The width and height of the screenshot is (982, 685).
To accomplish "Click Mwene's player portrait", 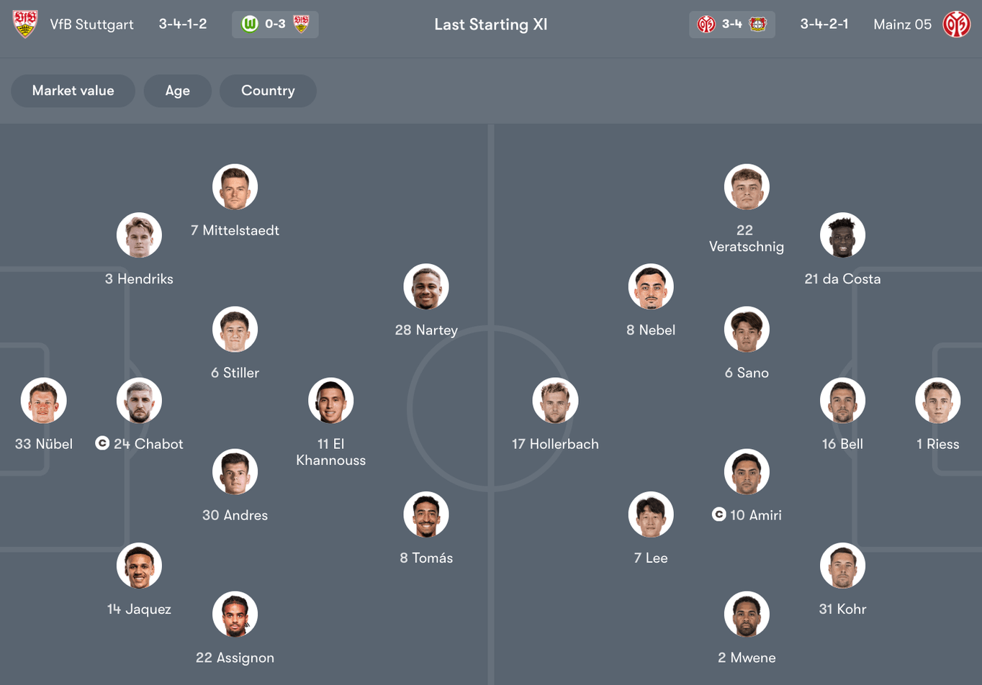I will point(747,614).
